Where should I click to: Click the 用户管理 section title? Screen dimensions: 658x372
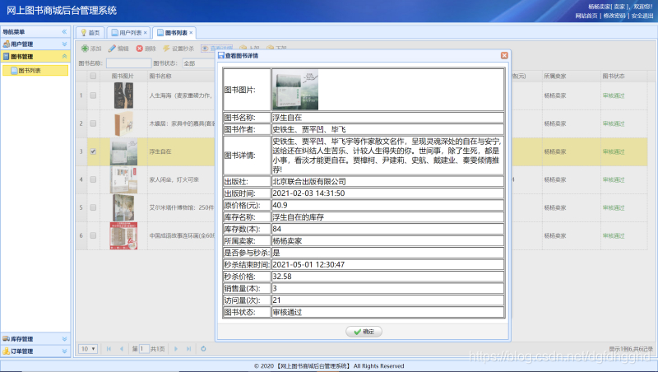[x=22, y=44]
